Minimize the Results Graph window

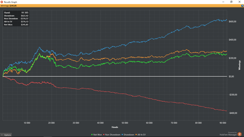[x=223, y=2]
